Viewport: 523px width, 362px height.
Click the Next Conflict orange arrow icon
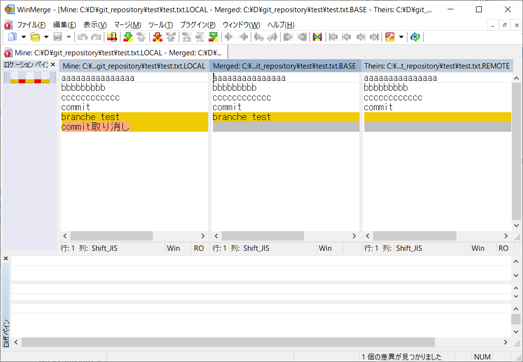[157, 37]
